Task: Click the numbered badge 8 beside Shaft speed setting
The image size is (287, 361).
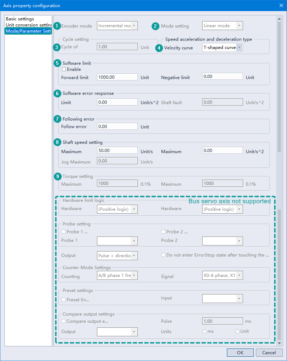Action: pos(57,142)
